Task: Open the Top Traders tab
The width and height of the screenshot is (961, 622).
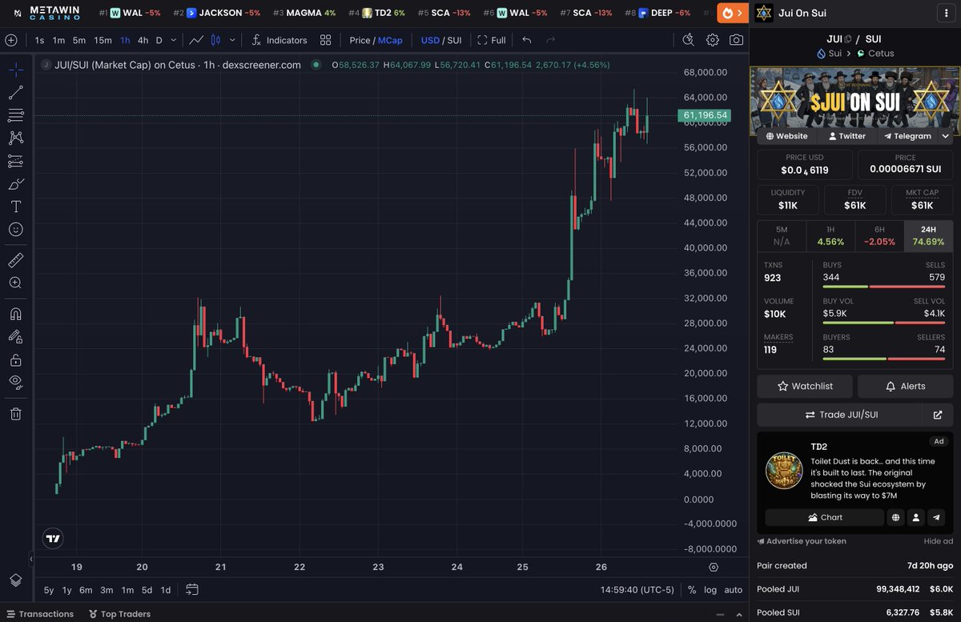Action: (x=119, y=614)
